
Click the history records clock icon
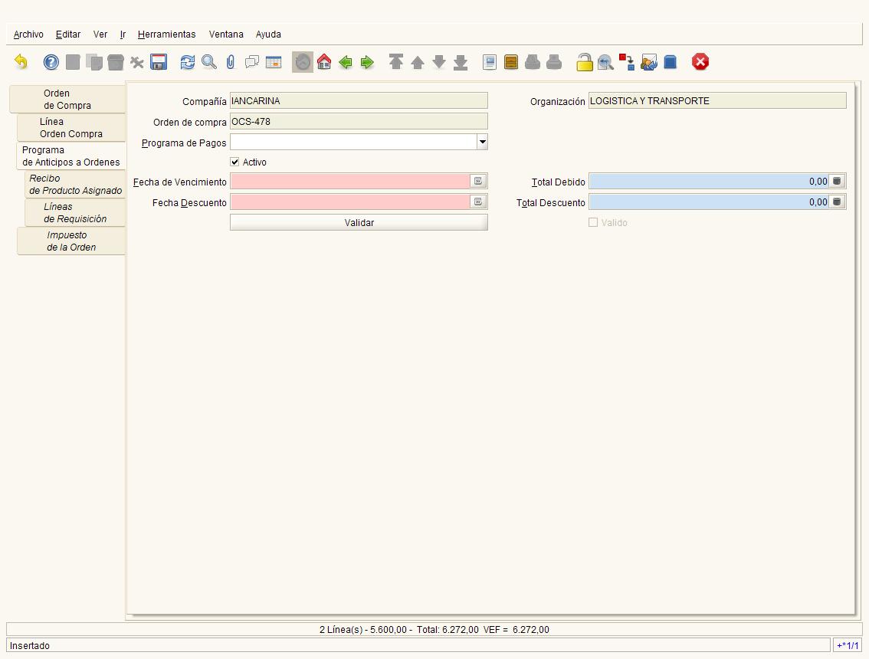[x=303, y=61]
